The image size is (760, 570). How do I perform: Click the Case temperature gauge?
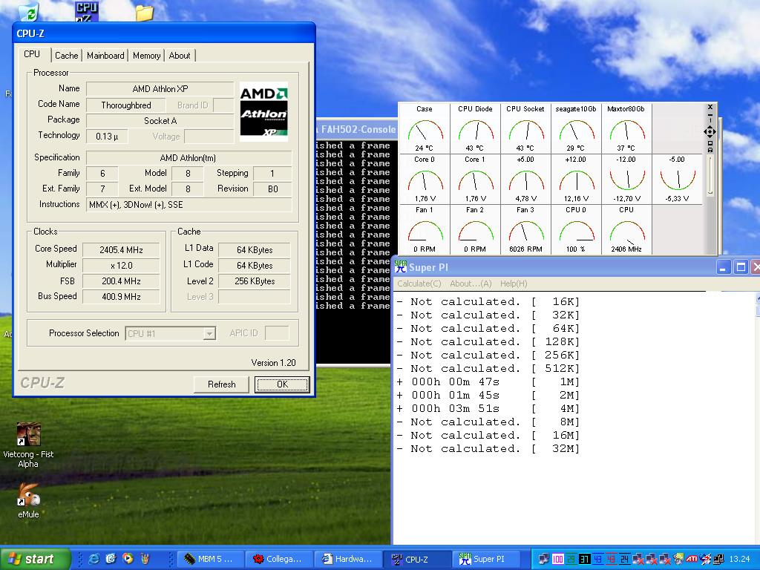(x=425, y=128)
